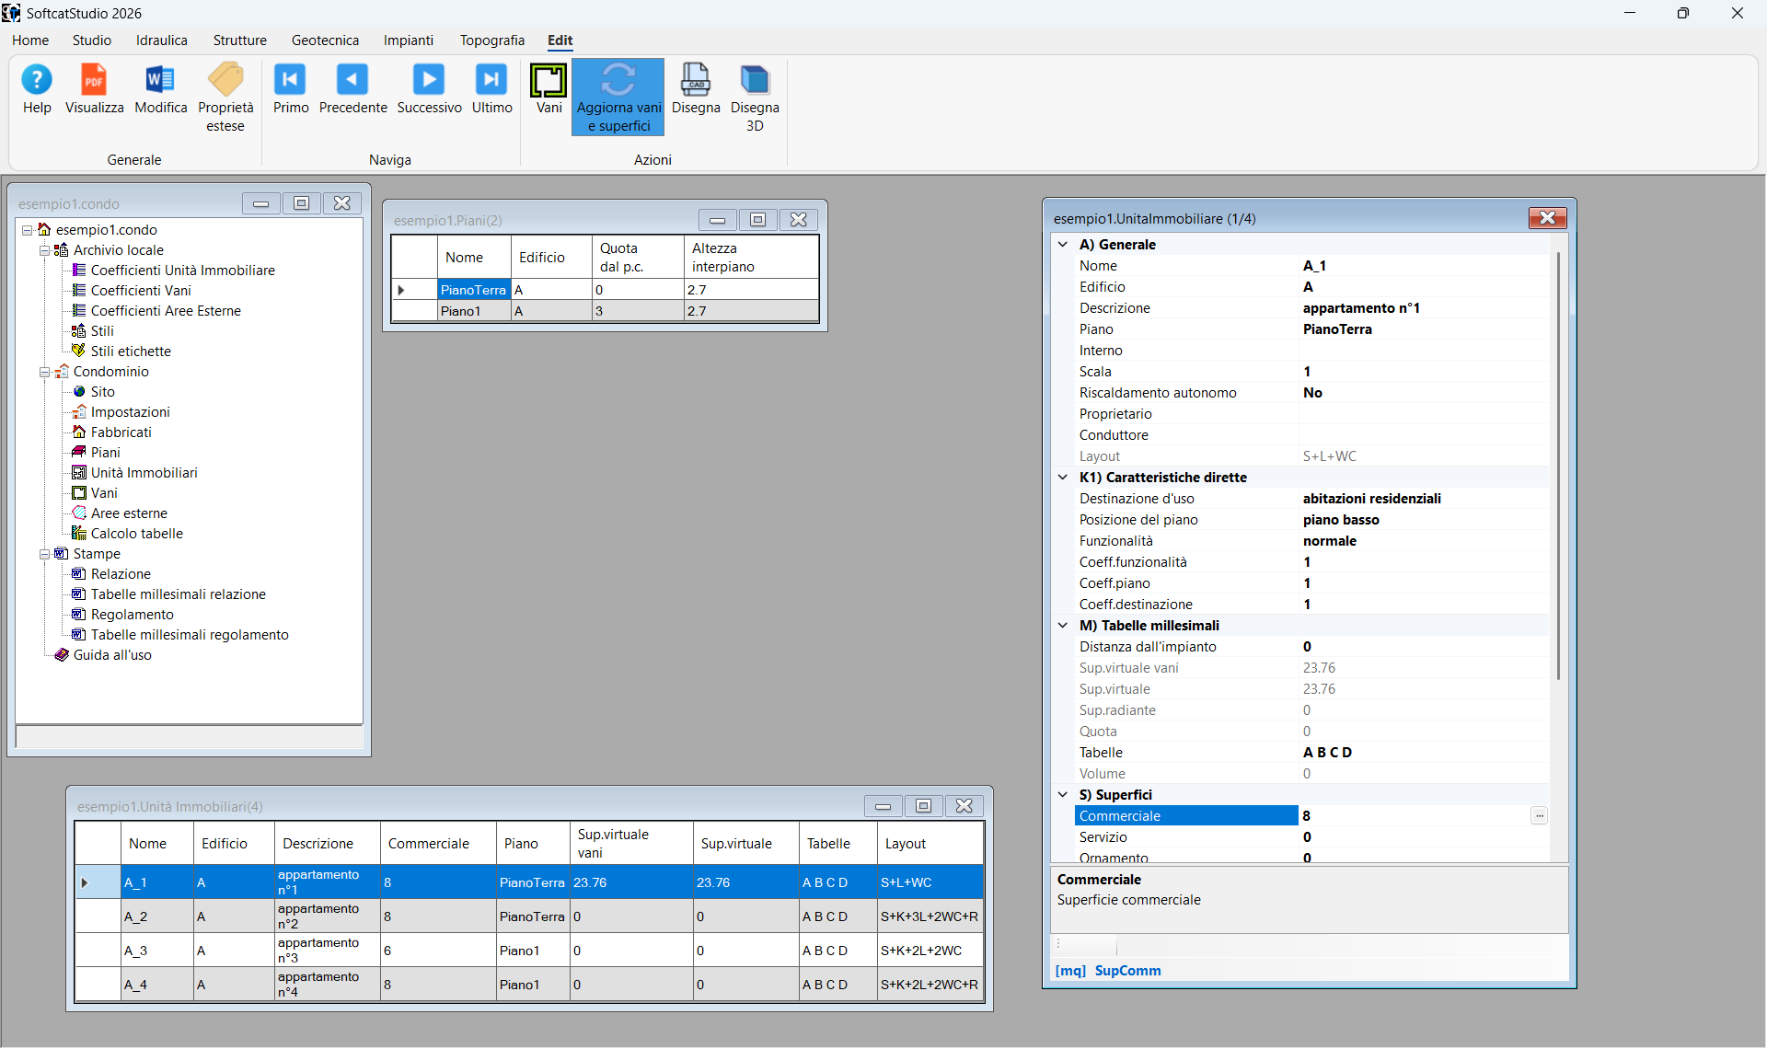Open Coefficienti Aree Esterne tree item
The width and height of the screenshot is (1767, 1049).
166,311
